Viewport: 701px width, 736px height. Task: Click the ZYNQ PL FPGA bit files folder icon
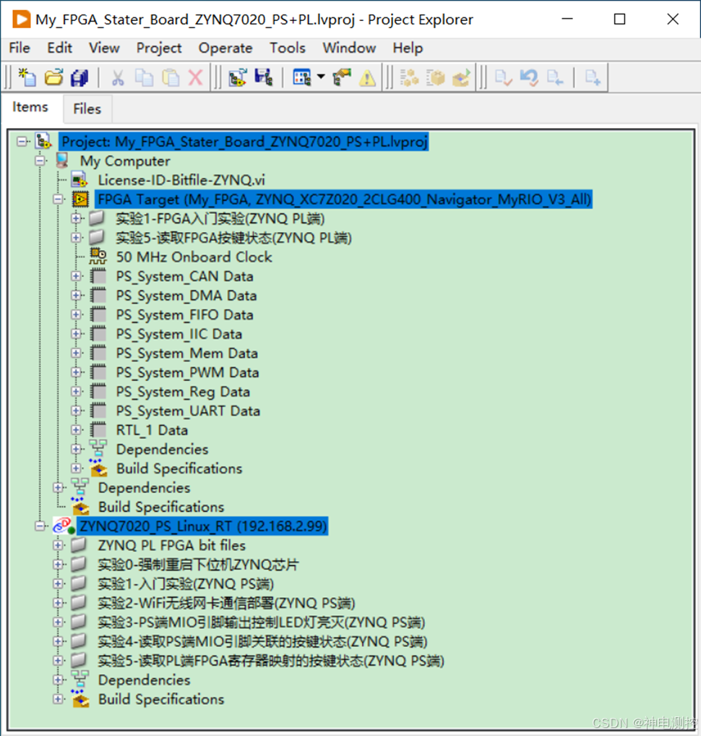point(79,545)
